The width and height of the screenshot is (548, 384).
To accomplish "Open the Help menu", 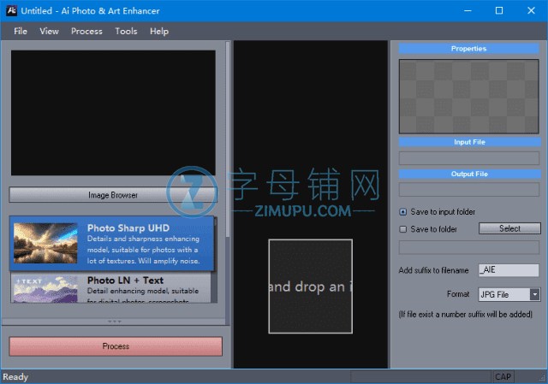I will (159, 31).
